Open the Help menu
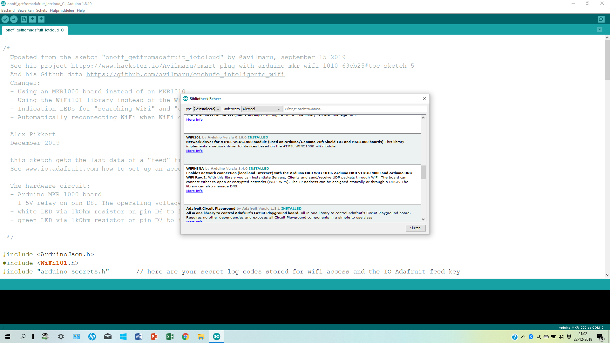The height and width of the screenshot is (343, 610). point(81,10)
